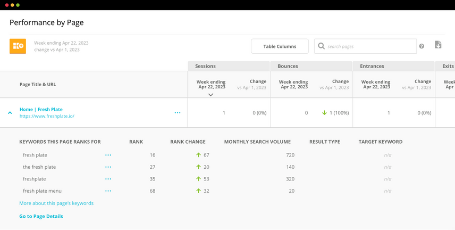Click the KEYWORDS THIS PAGE RANKS FOR heading
Screen dimensions: 455x230
coord(60,142)
